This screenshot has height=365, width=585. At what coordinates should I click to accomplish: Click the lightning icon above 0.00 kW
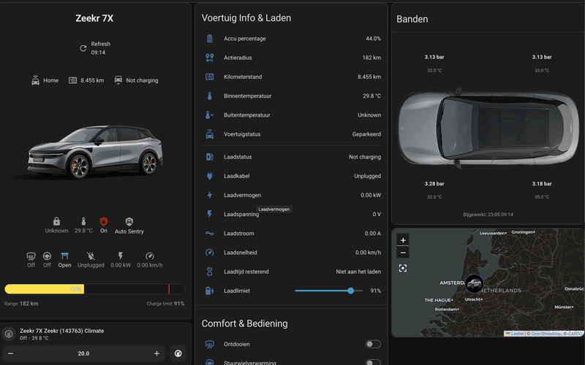click(x=121, y=256)
